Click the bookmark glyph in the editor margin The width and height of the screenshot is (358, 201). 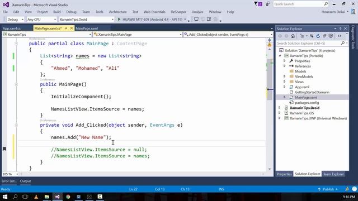tap(4, 149)
